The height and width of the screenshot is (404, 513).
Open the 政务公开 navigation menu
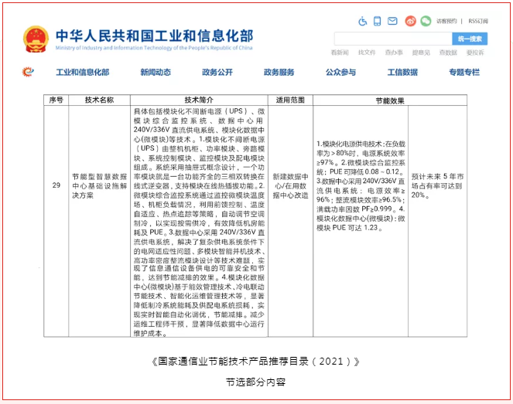217,72
